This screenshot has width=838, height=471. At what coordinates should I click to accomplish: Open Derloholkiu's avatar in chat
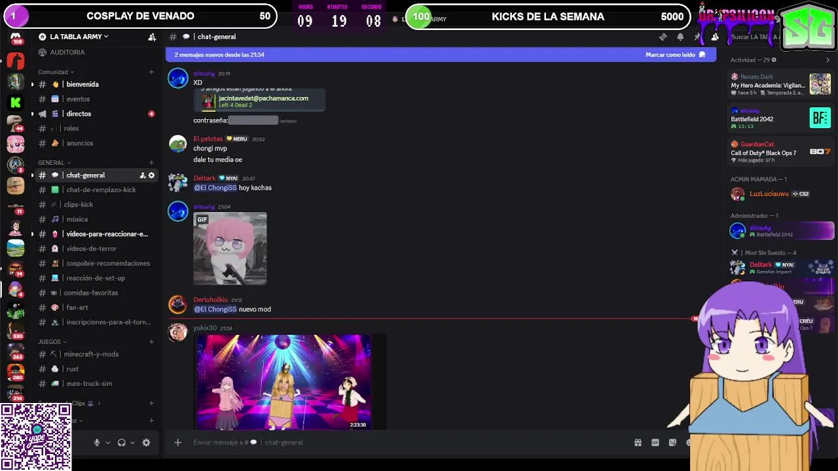point(178,304)
